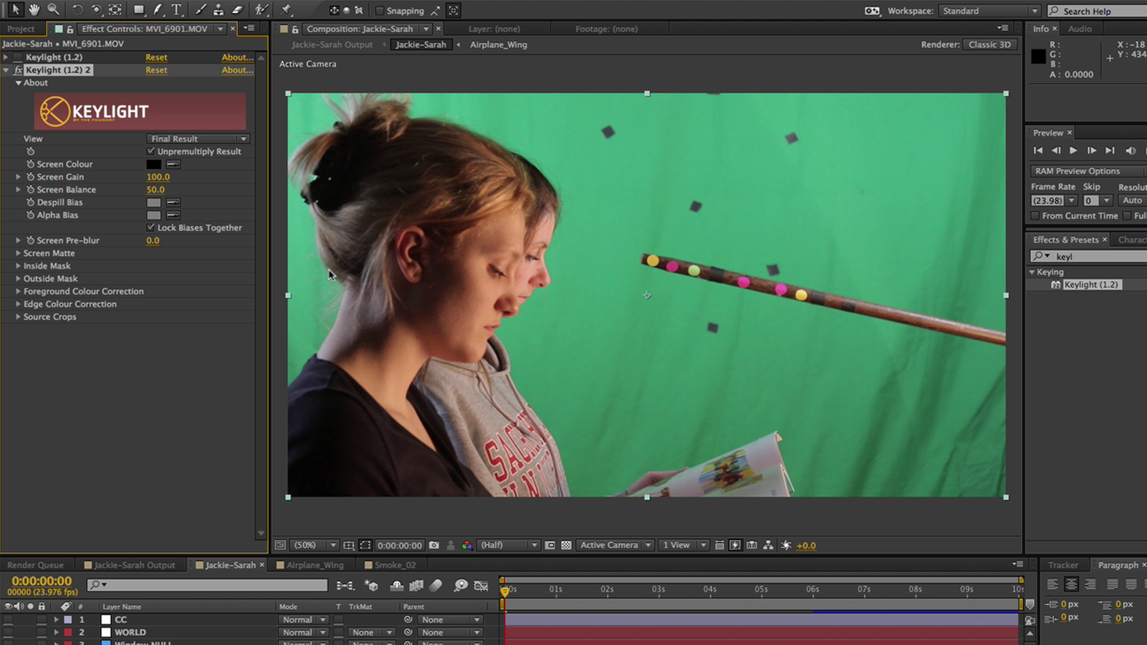Expand Foreground Colour Correction group
The width and height of the screenshot is (1147, 645).
coord(19,291)
